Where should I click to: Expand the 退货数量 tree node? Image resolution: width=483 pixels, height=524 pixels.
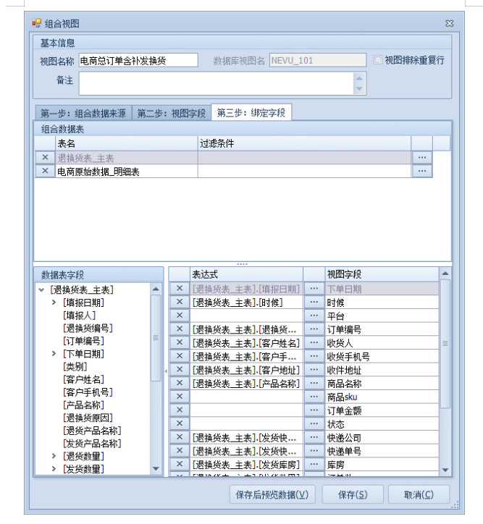[54, 456]
